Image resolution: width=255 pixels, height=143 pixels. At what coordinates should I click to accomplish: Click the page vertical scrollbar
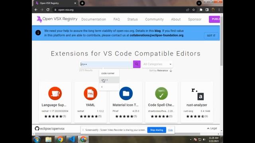pos(222,41)
